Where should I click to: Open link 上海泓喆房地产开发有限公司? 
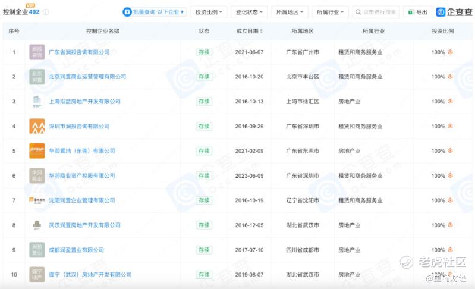coord(84,102)
